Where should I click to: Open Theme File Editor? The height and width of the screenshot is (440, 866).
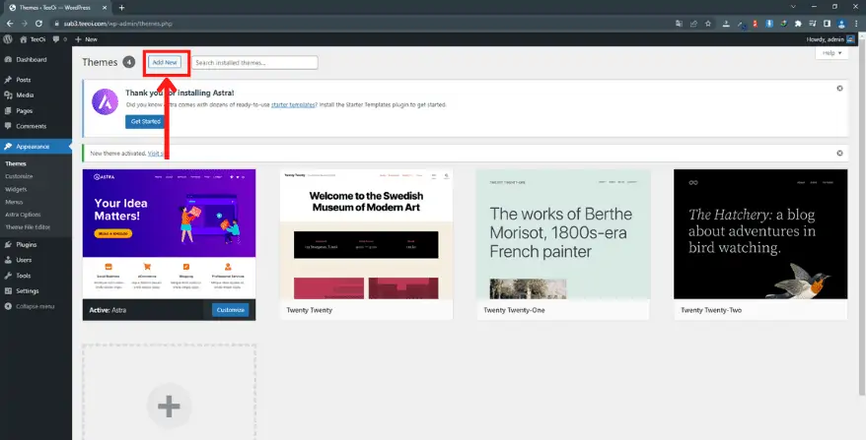pyautogui.click(x=28, y=227)
